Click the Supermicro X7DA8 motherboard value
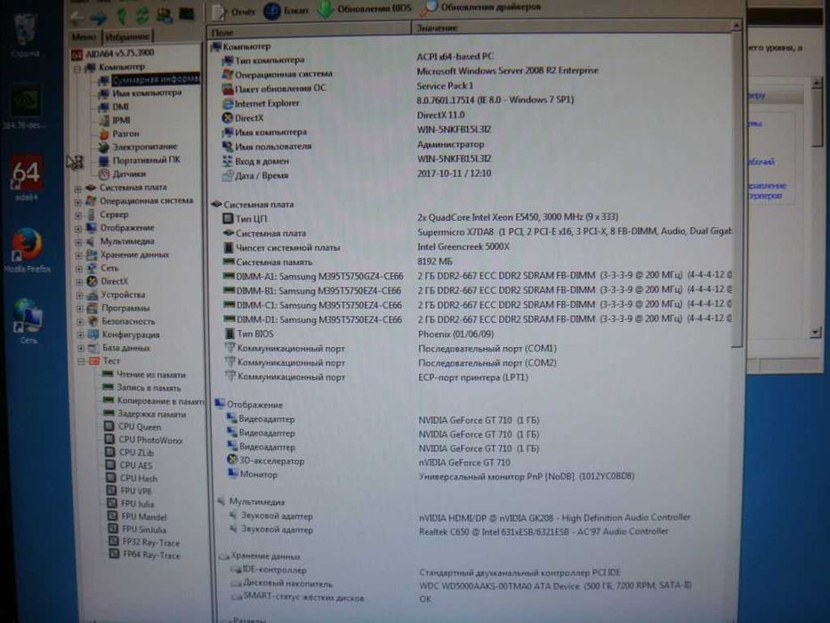The height and width of the screenshot is (623, 830). pyautogui.click(x=575, y=231)
